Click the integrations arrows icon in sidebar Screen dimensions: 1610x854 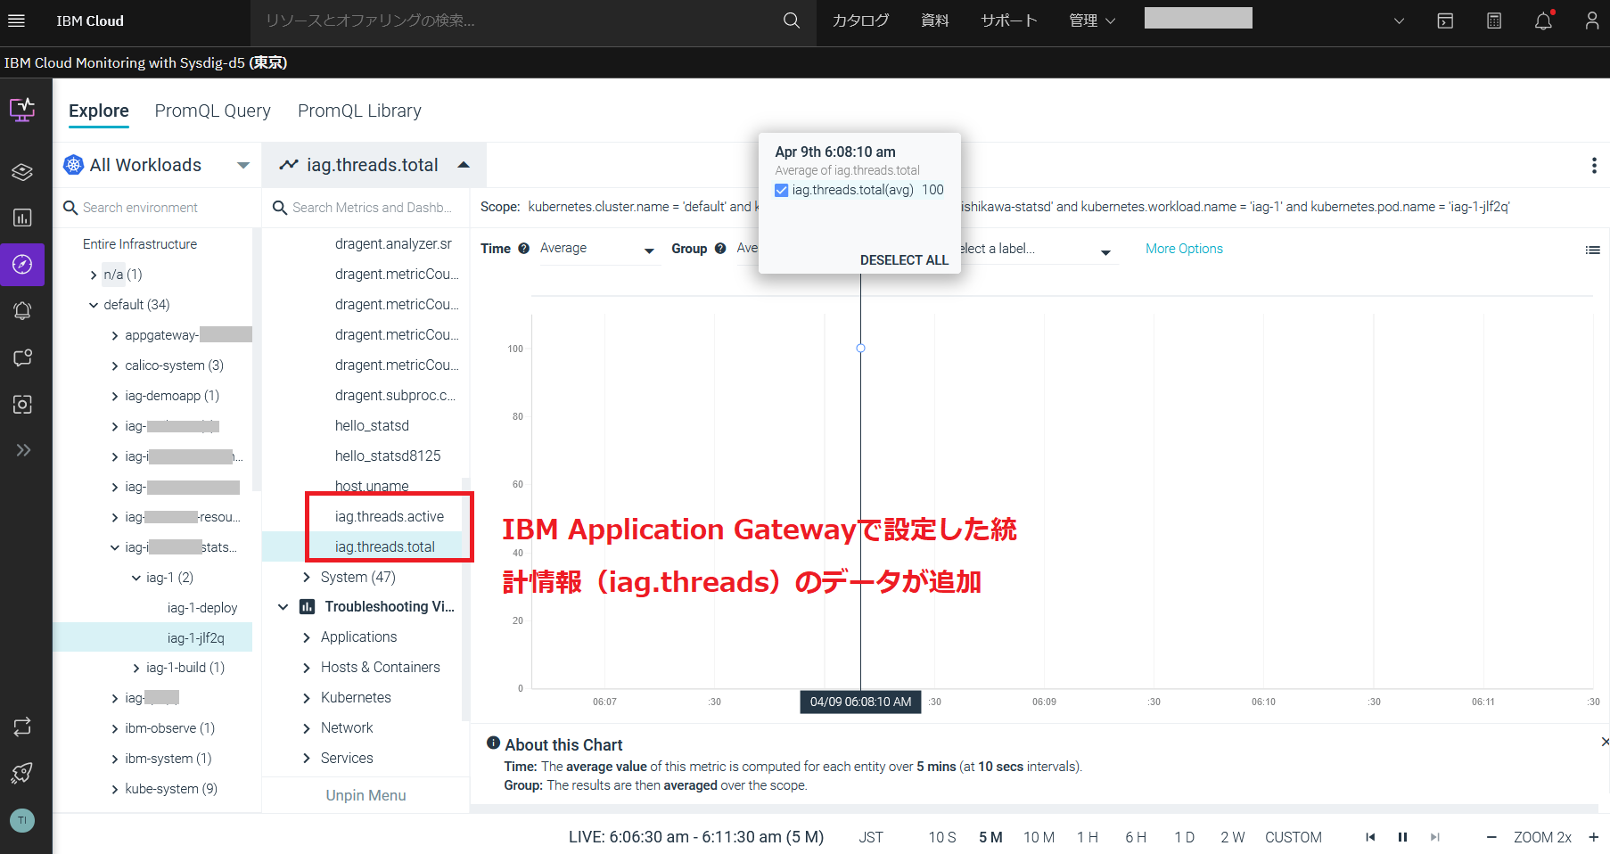point(22,727)
